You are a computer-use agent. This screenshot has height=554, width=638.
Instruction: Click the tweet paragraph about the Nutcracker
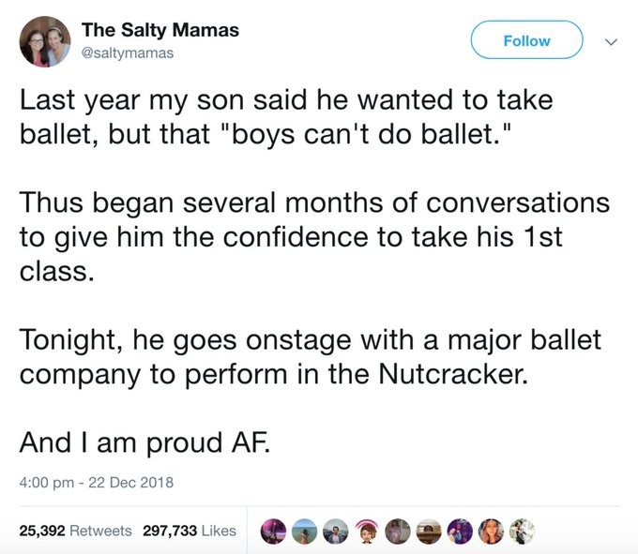(x=310, y=357)
